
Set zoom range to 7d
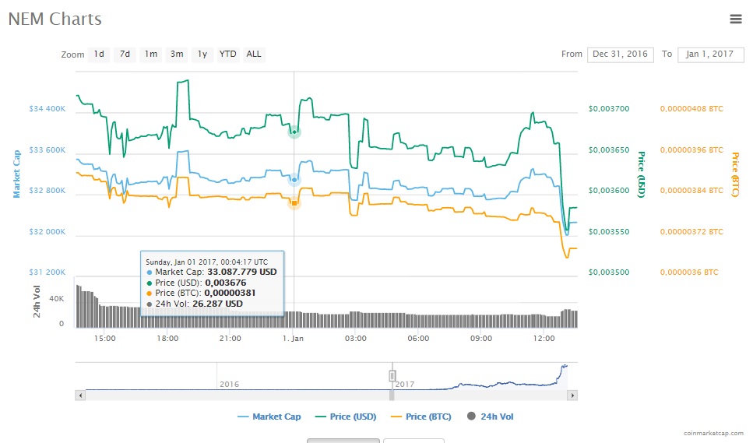(125, 54)
